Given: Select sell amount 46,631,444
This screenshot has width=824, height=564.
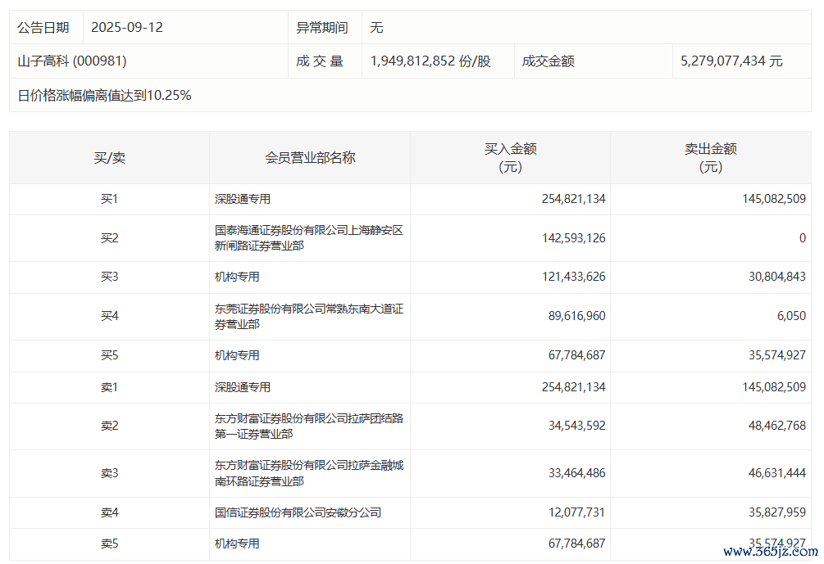Looking at the screenshot, I should (776, 473).
